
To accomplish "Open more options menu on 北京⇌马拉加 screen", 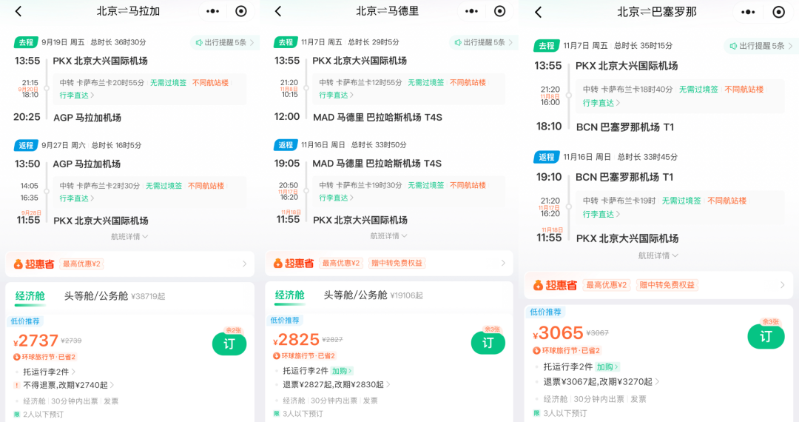I will coord(212,11).
